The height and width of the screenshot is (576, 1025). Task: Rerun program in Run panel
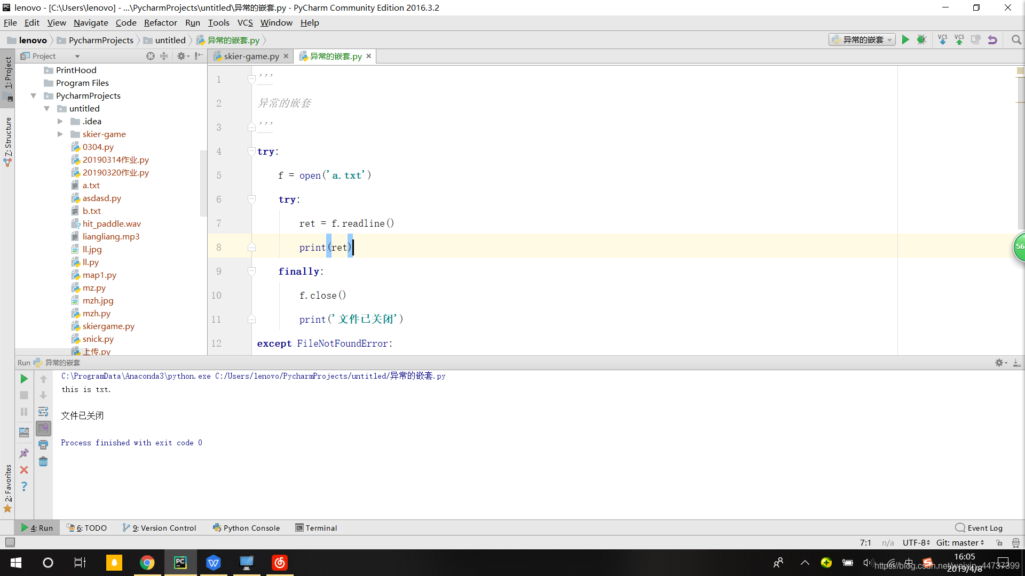coord(24,379)
